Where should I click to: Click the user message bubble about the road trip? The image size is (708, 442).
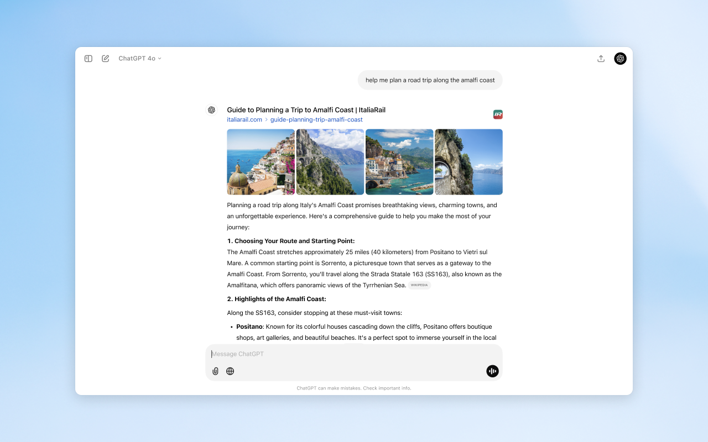[x=430, y=80]
